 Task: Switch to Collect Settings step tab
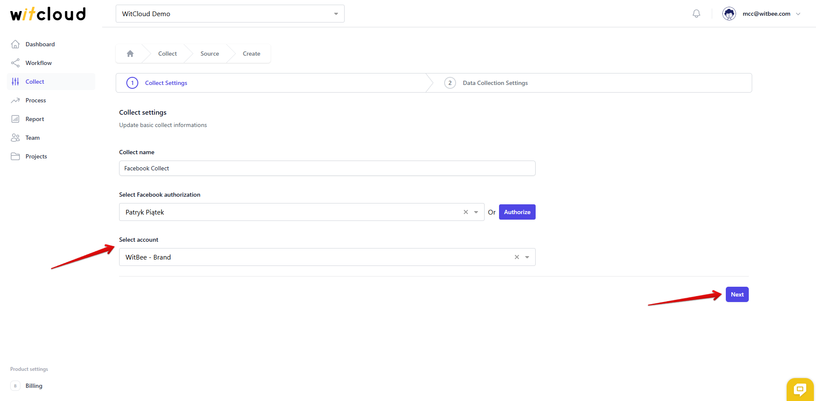pyautogui.click(x=166, y=83)
